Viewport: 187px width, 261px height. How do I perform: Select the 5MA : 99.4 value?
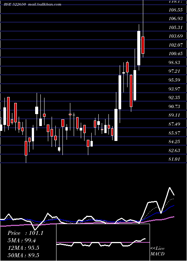pos(22,240)
